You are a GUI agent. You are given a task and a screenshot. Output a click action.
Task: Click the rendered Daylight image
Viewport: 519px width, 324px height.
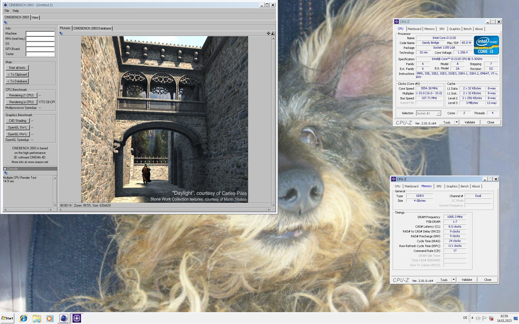pos(164,119)
